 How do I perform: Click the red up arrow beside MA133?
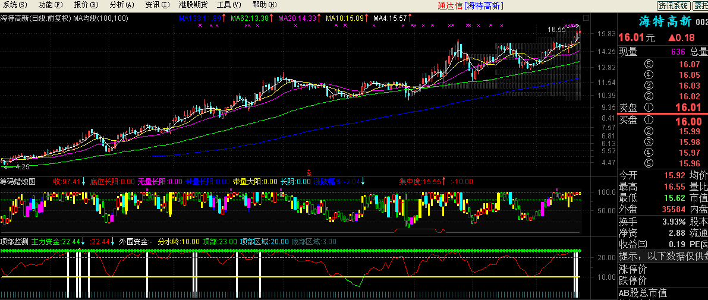click(224, 18)
